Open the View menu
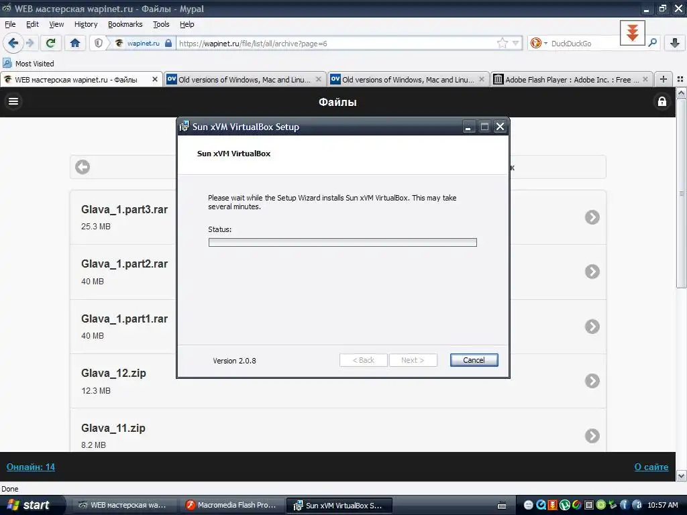The height and width of the screenshot is (515, 687). 56,24
